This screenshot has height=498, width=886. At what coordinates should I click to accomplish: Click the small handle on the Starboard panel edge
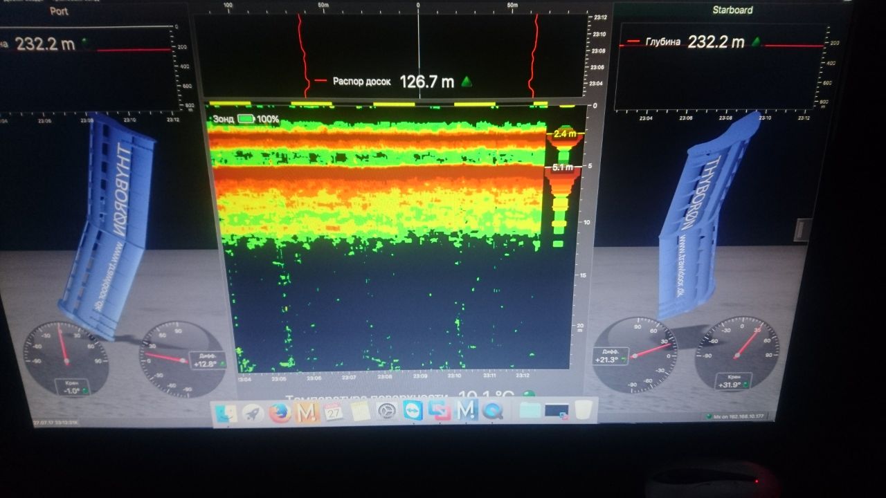coord(803,230)
